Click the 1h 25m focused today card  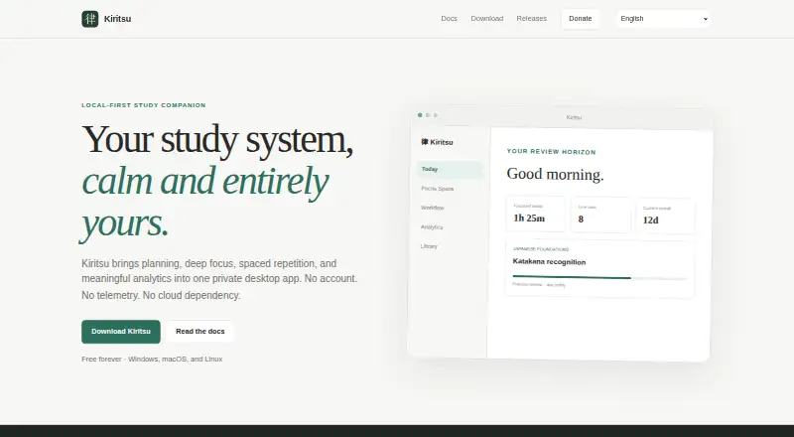click(x=536, y=214)
